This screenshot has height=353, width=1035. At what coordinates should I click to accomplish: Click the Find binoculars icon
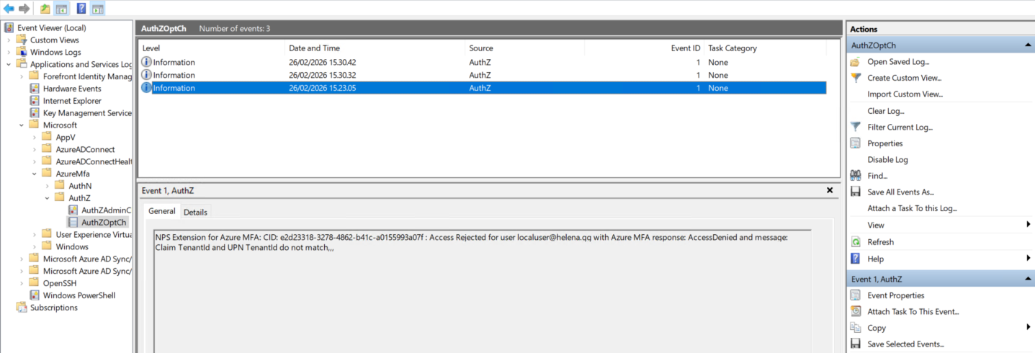click(x=856, y=175)
